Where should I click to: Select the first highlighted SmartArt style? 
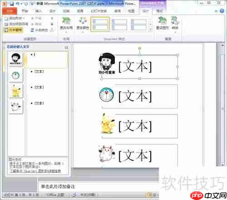(x=100, y=24)
